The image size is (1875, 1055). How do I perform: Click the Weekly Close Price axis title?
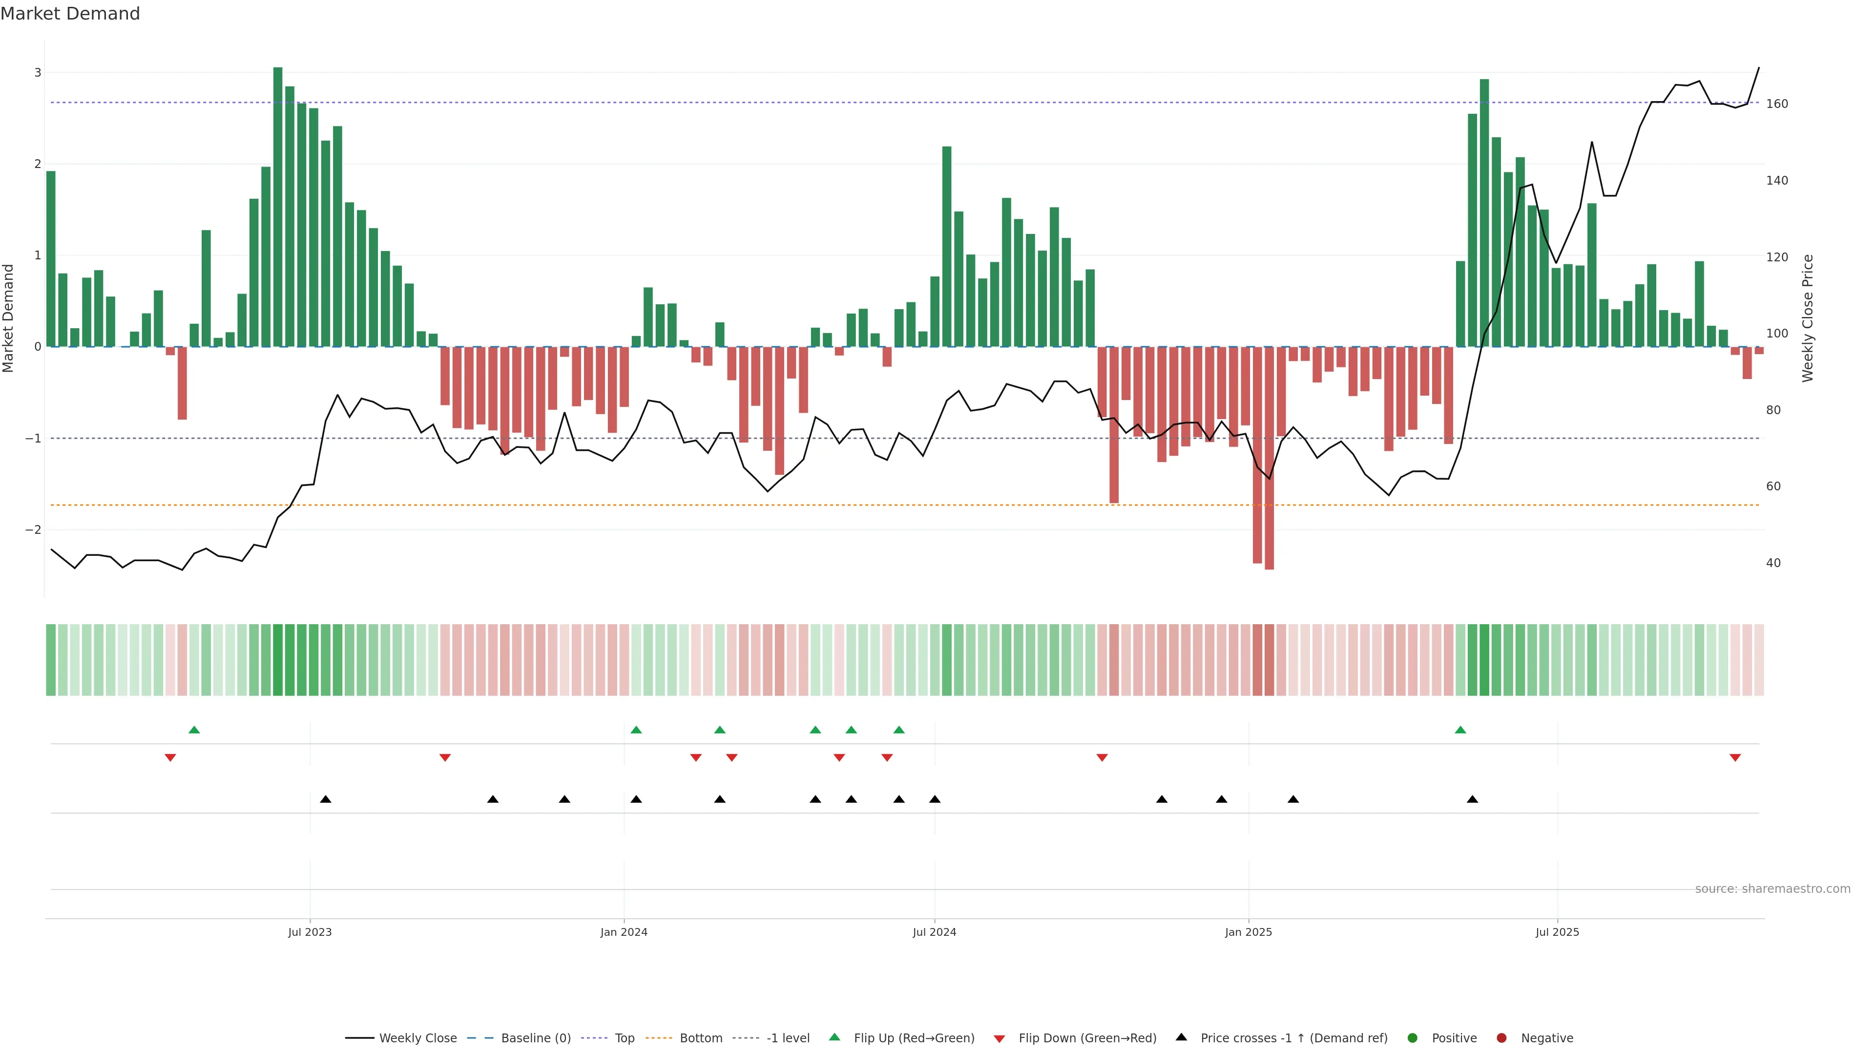[x=1807, y=318]
